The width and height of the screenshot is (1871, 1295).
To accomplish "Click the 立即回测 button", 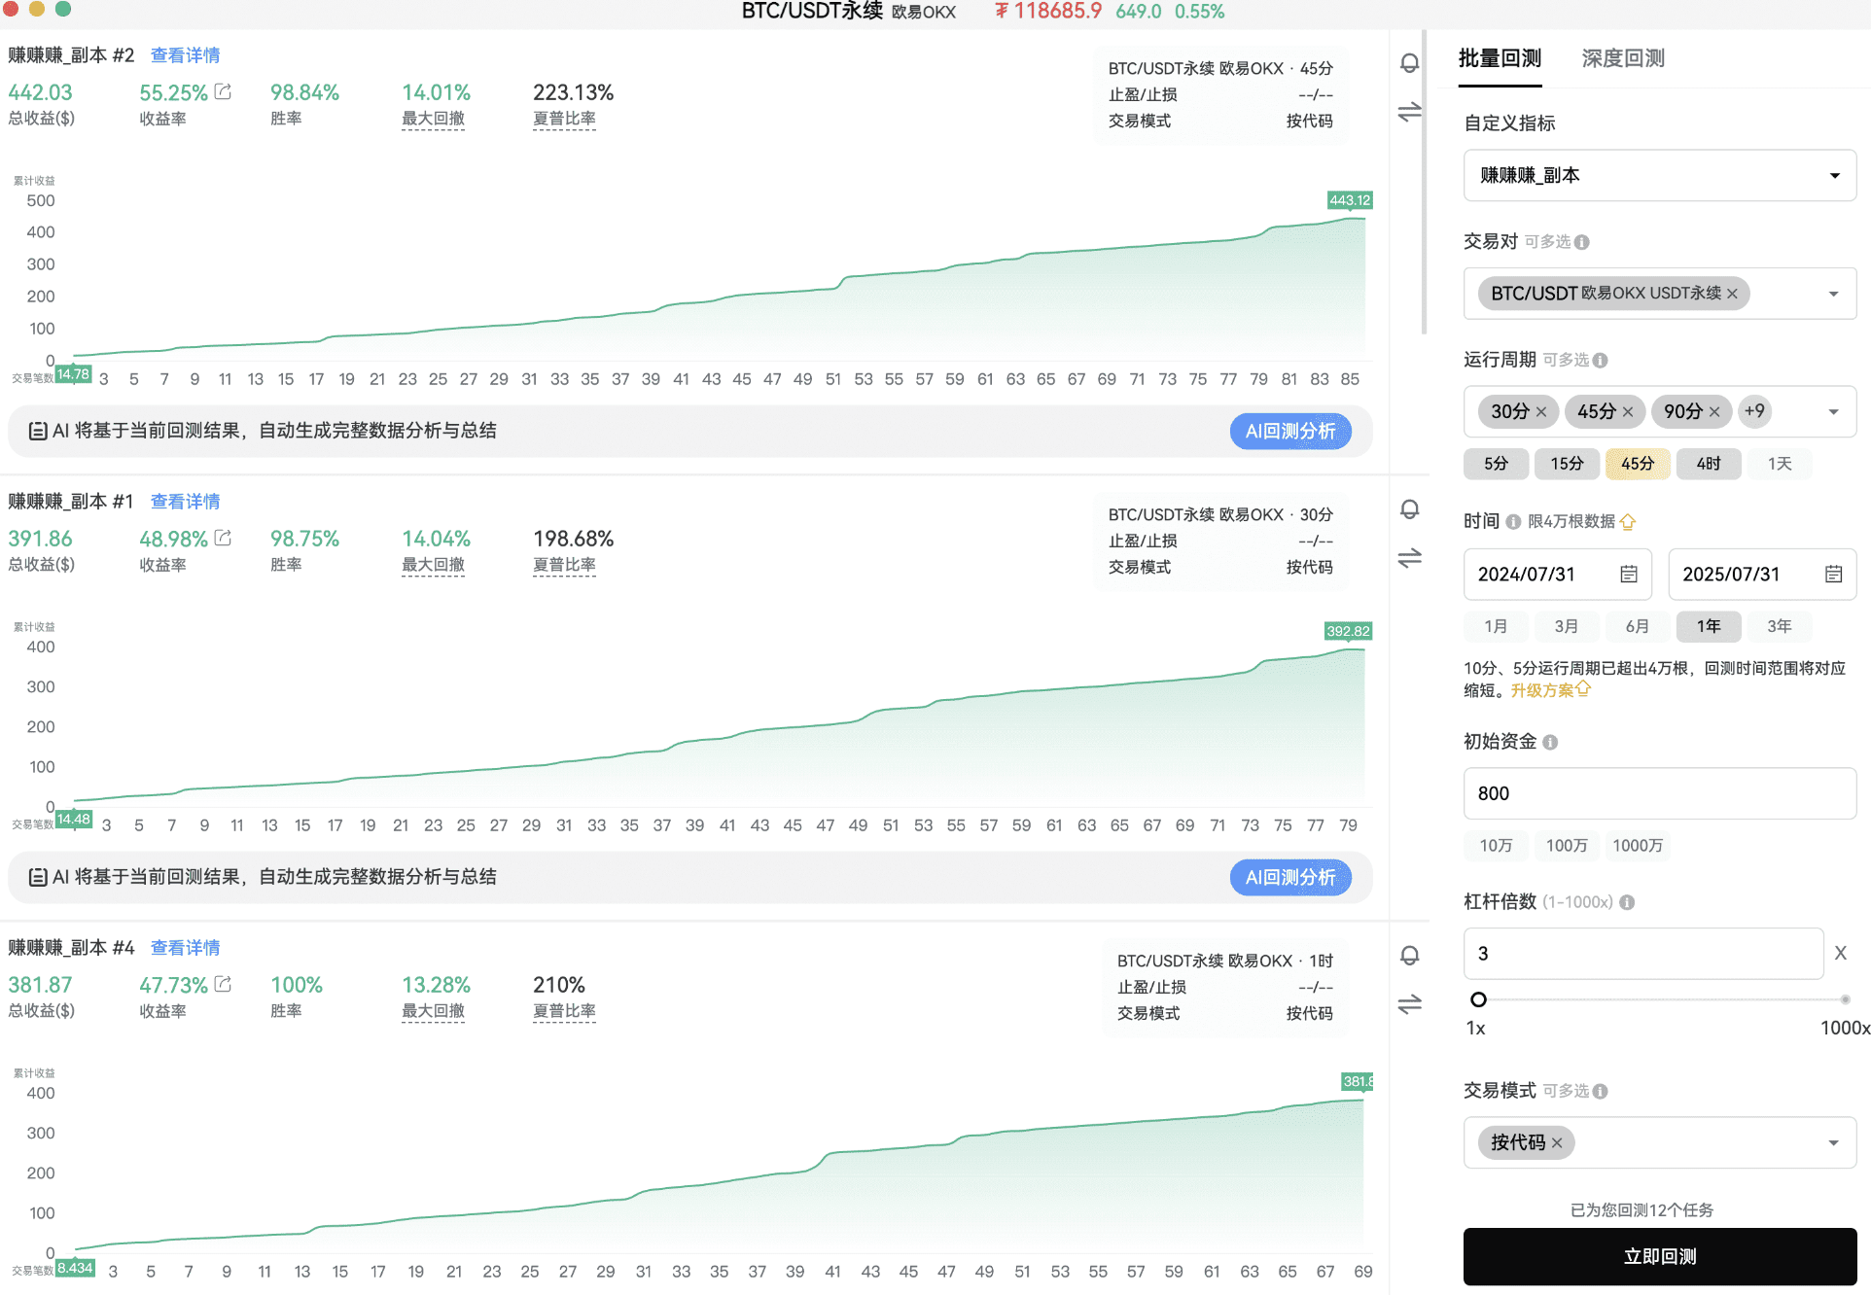I will pos(1660,1256).
